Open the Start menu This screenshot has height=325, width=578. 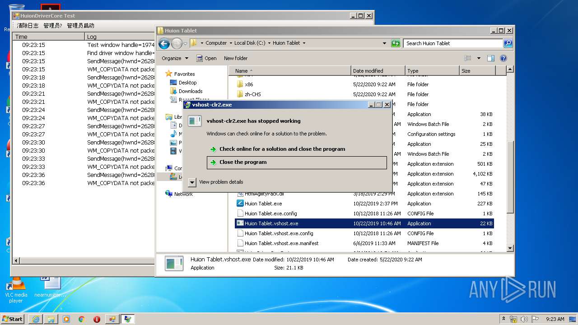(x=13, y=319)
